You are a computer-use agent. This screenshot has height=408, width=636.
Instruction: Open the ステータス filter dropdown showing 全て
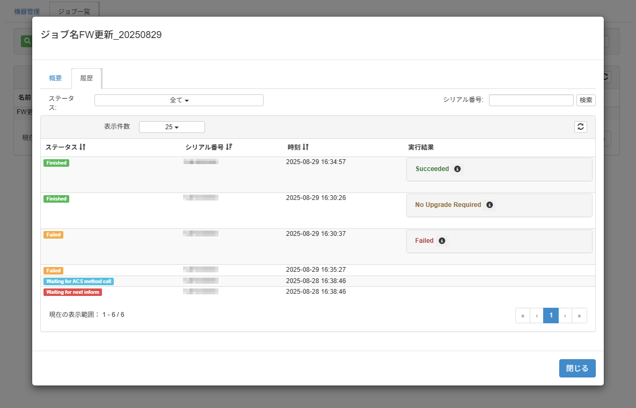tap(179, 100)
